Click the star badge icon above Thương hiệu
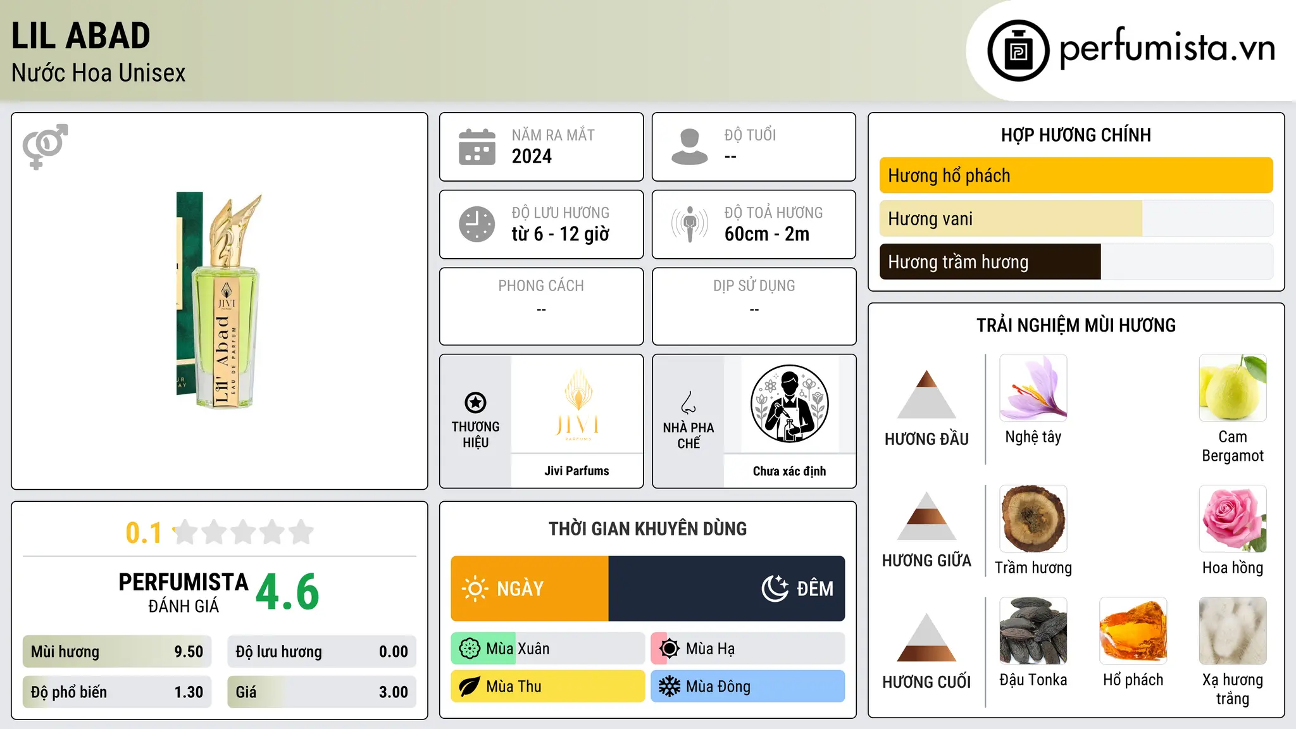1296x729 pixels. (x=475, y=402)
